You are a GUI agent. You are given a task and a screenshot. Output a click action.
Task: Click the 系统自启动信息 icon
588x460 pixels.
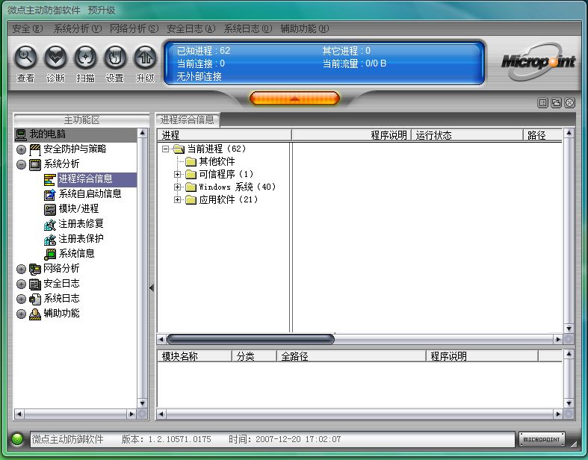coord(49,194)
